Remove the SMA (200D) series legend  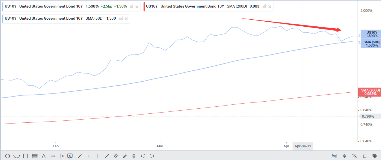[269, 6]
